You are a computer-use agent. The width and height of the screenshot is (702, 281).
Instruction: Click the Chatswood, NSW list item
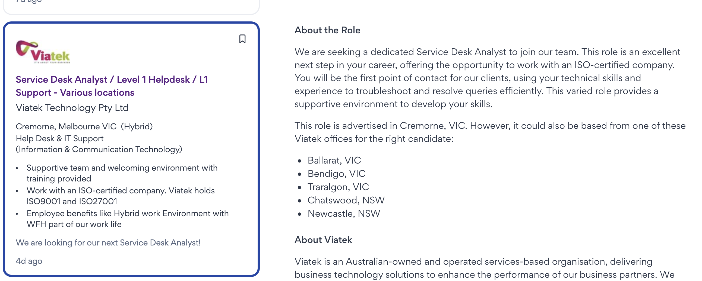click(x=346, y=200)
